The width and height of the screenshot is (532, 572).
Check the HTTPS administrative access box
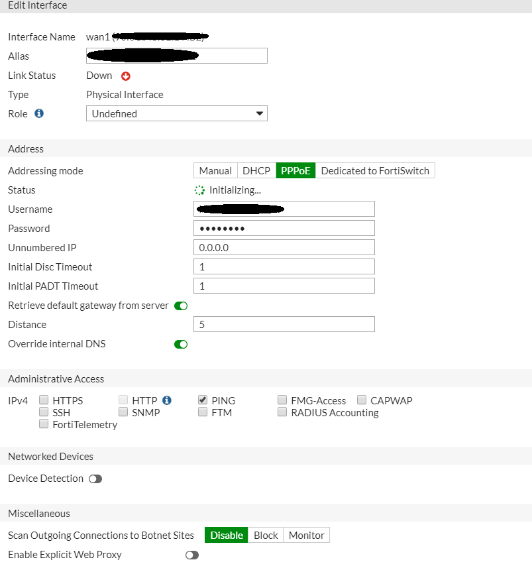(x=44, y=400)
